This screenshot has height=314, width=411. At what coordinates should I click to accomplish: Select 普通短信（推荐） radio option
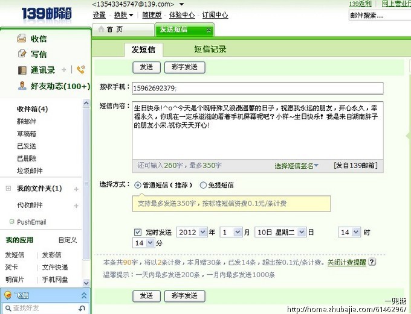(137, 185)
